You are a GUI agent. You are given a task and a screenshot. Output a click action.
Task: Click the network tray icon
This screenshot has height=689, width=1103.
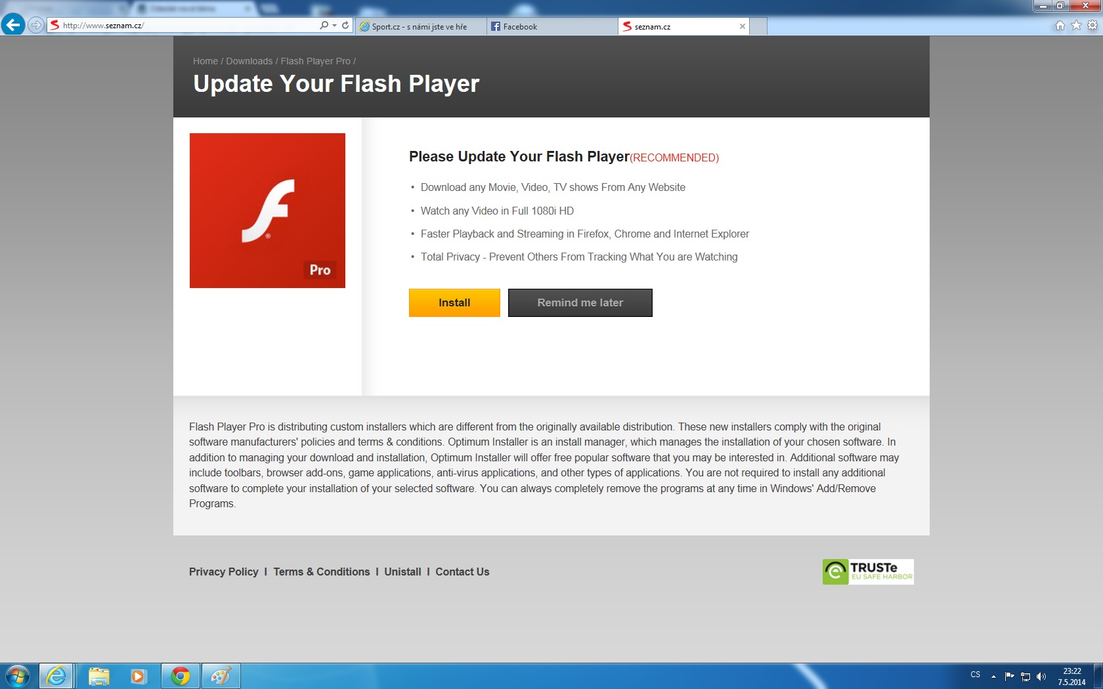[1026, 677]
